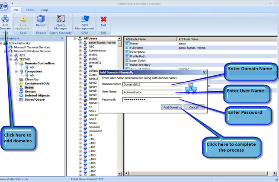The height and width of the screenshot is (182, 279).
Task: Click the Microsoft Windows Network icon
Action: pos(10,51)
